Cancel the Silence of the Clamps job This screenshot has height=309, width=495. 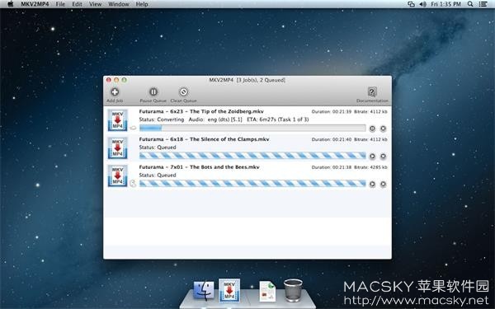point(383,156)
